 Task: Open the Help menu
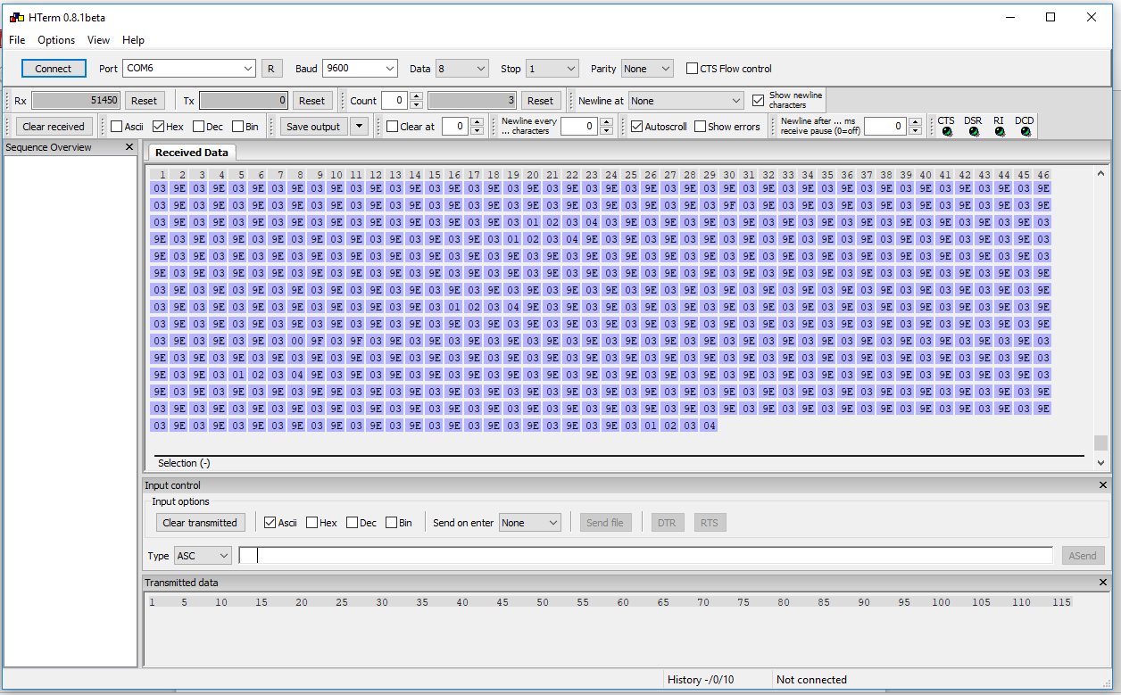134,40
